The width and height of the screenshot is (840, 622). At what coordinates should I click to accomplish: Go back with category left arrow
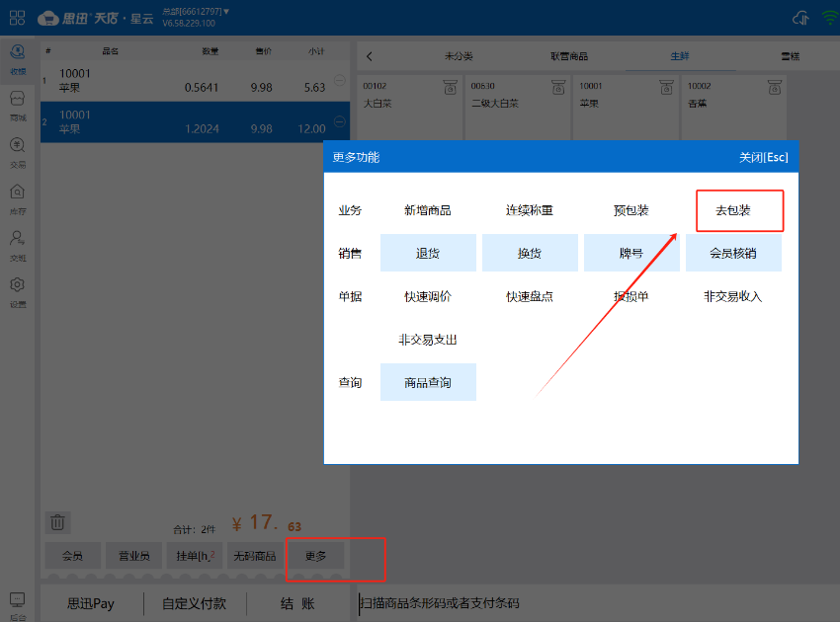point(370,56)
